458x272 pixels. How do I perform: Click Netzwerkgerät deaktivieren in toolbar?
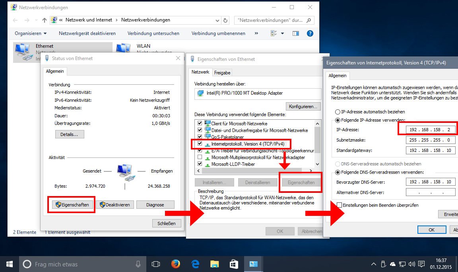(x=87, y=33)
